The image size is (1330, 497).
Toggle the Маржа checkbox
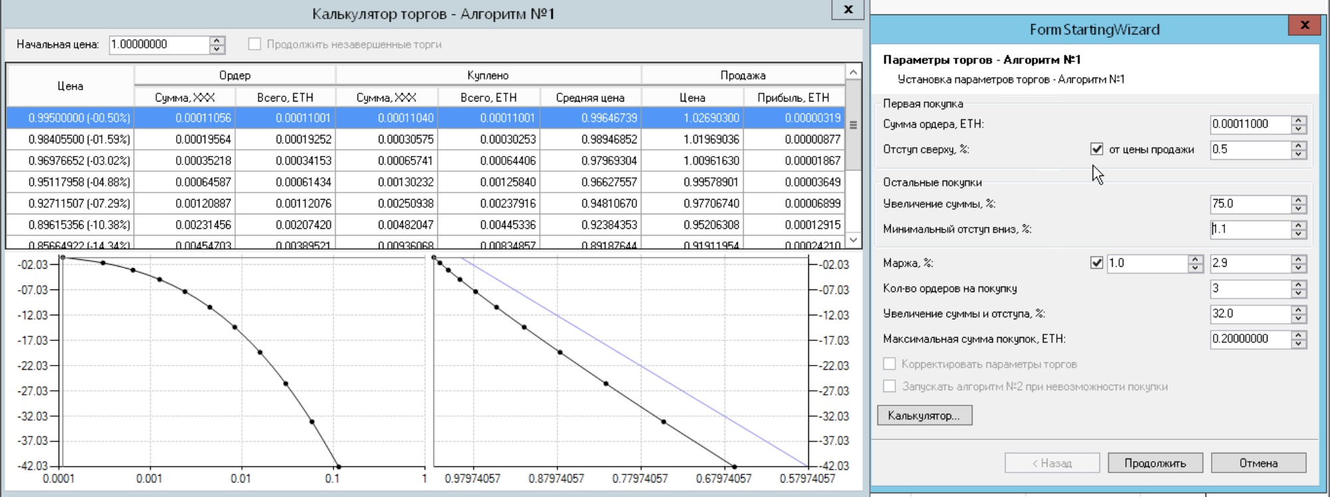pyautogui.click(x=1097, y=263)
